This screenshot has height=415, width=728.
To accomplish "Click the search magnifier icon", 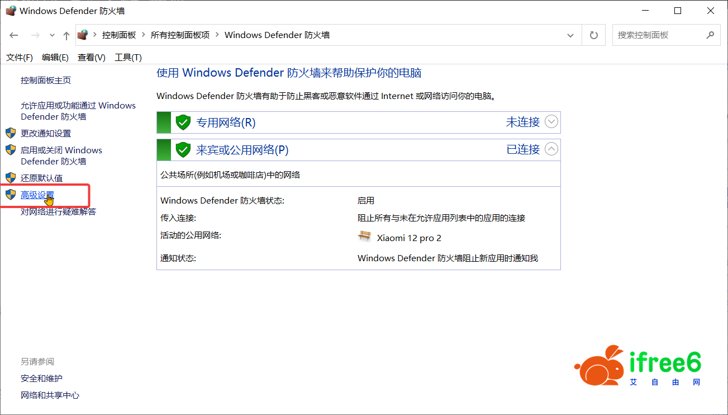I will (710, 35).
